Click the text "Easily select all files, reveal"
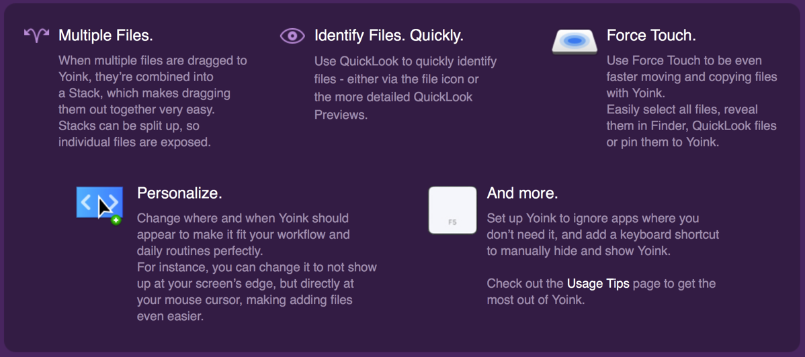Image resolution: width=805 pixels, height=357 pixels. click(x=682, y=109)
